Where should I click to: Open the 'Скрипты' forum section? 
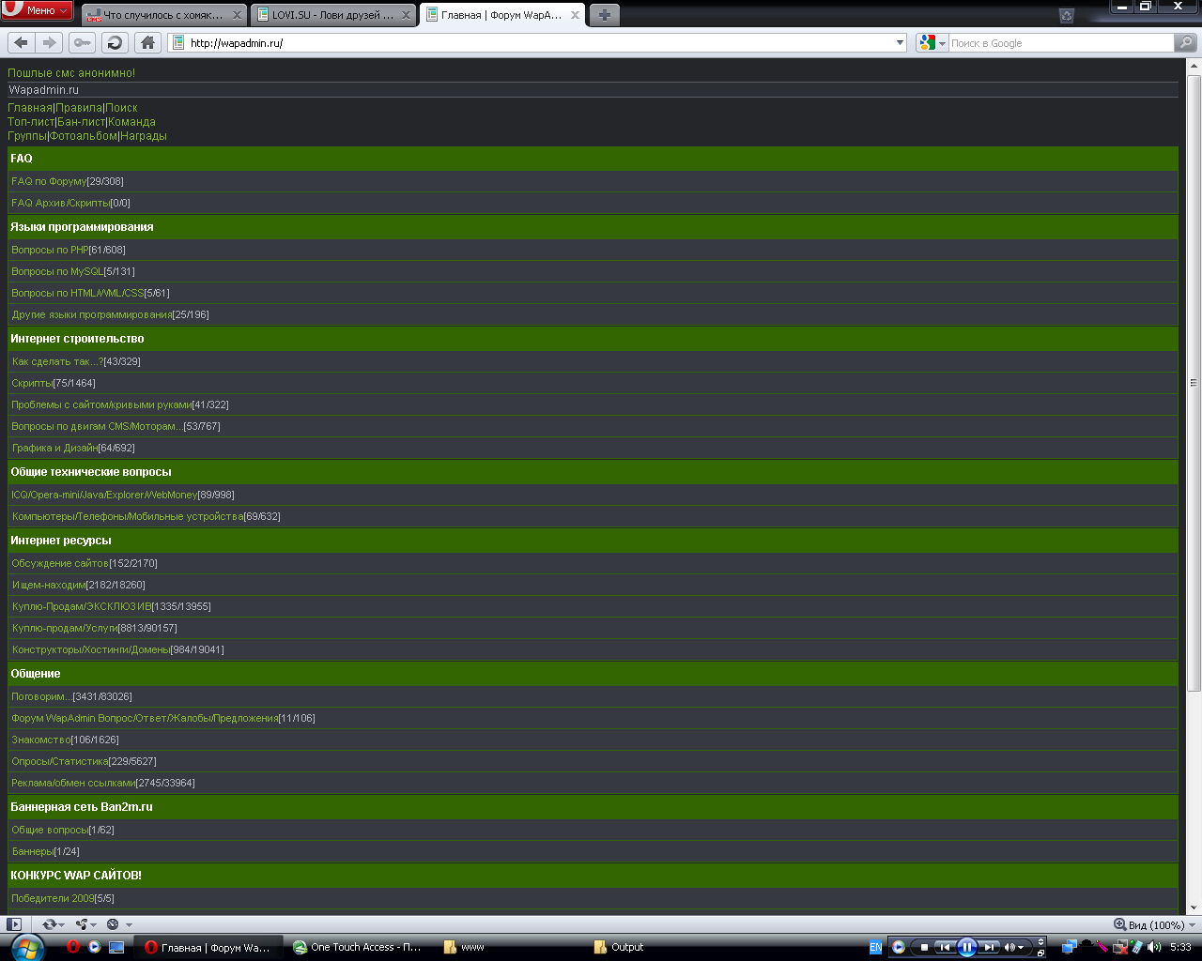32,383
